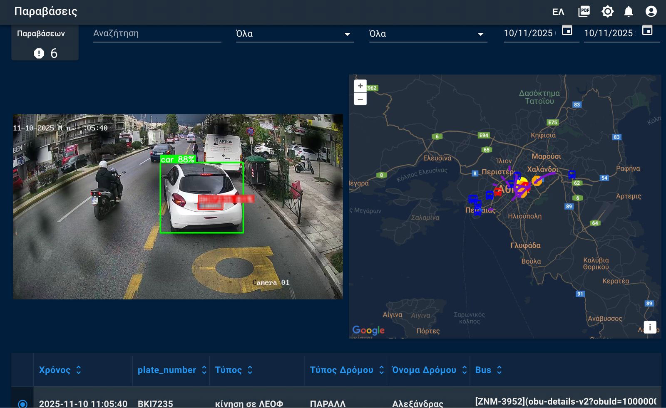Zoom out on the map

[x=360, y=99]
